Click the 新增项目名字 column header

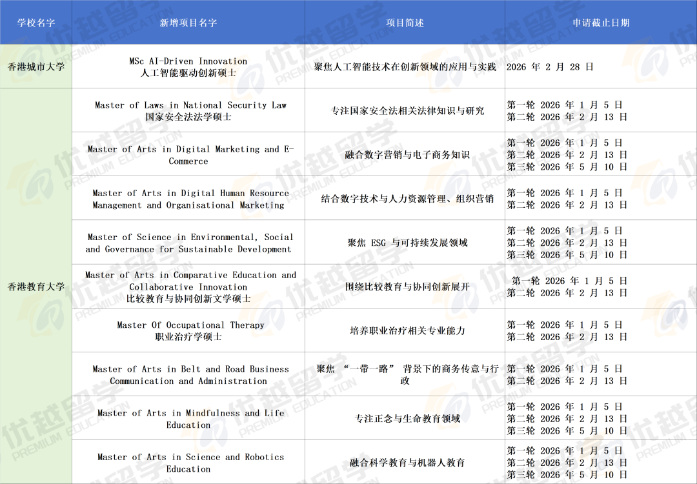188,23
